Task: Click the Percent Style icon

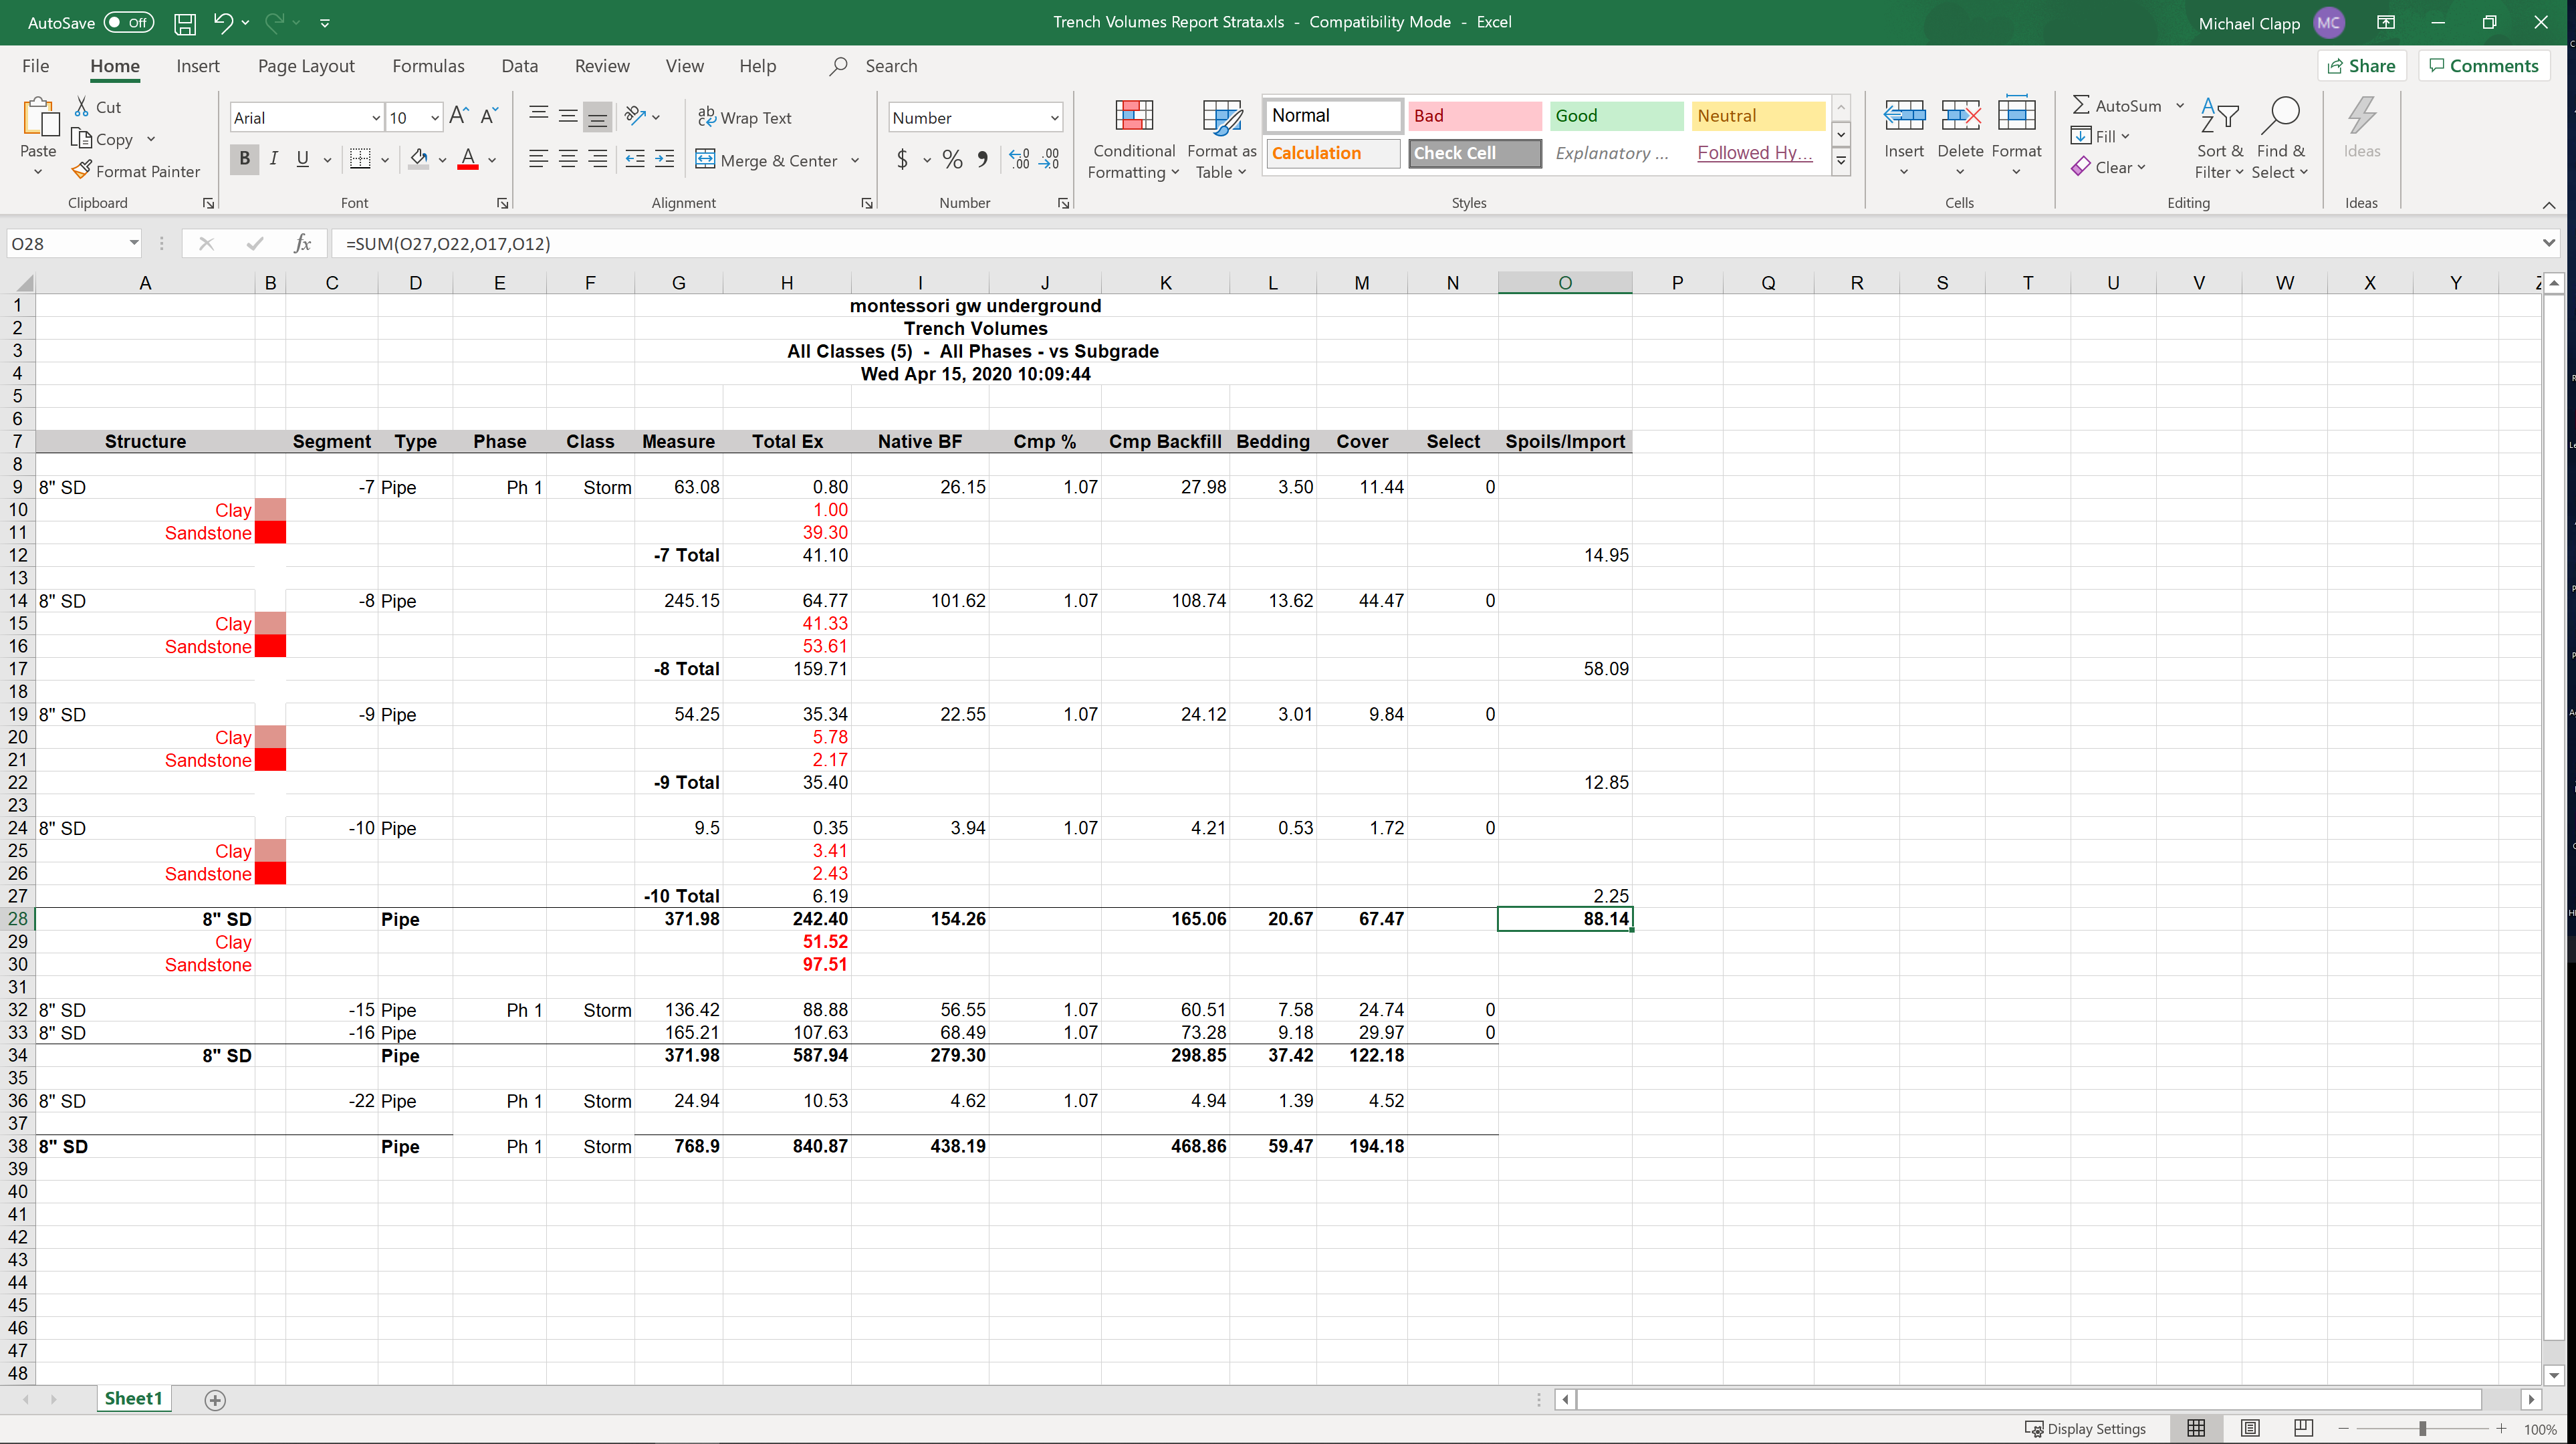Action: [952, 159]
